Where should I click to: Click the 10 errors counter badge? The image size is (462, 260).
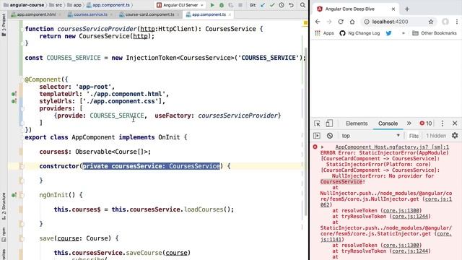(x=425, y=123)
